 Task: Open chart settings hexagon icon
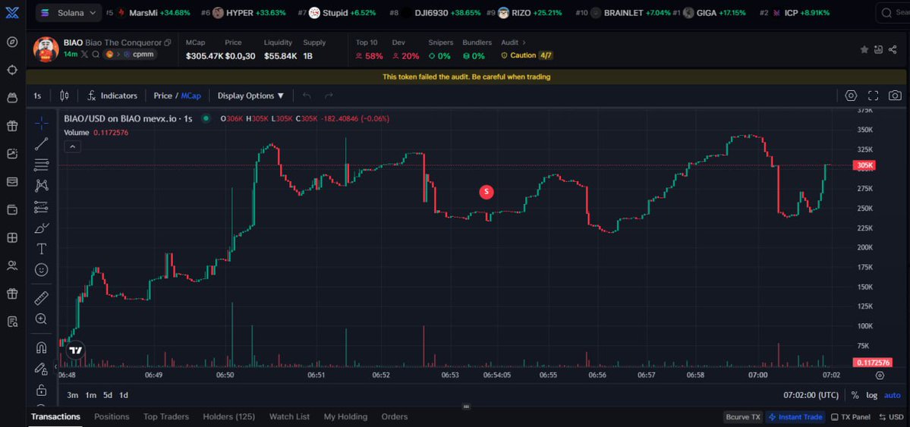pyautogui.click(x=851, y=96)
